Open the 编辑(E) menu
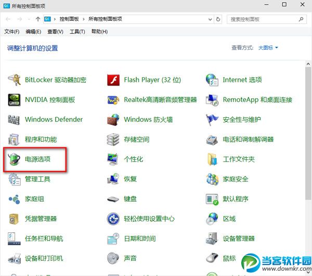This screenshot has width=312, height=276. 33,31
